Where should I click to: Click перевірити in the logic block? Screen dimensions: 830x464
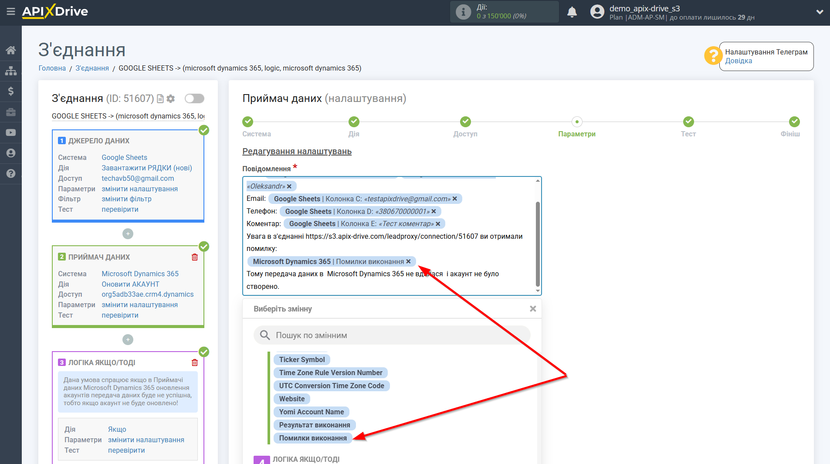[x=126, y=450]
